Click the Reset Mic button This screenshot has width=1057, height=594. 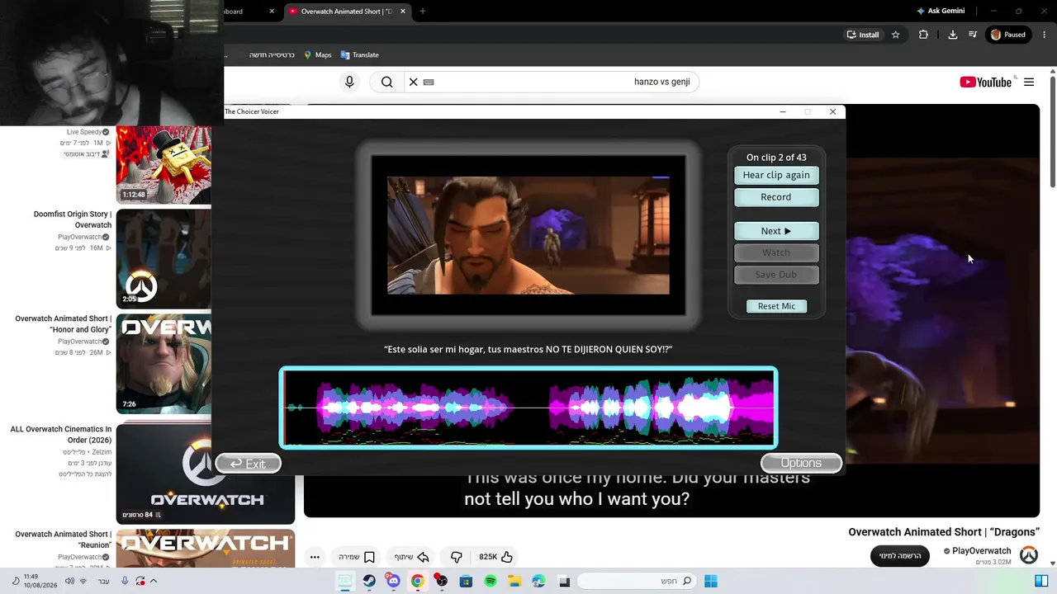tap(776, 306)
